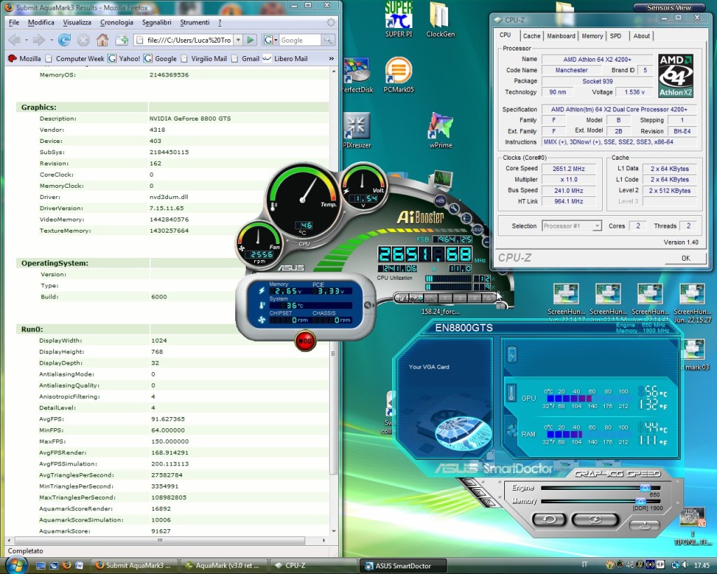Open Firefox back history dropdown arrow
This screenshot has height=574, width=717.
(x=26, y=40)
